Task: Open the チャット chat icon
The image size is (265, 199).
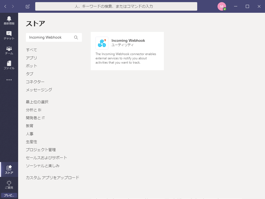Action: point(9,35)
